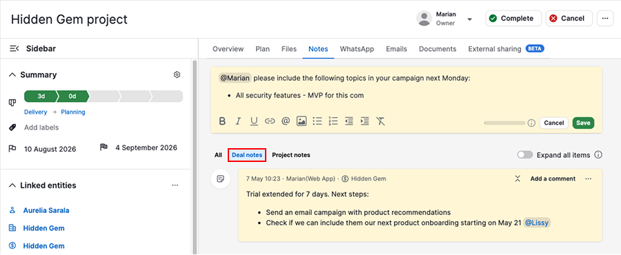Toggle Underline formatting in note editor
The image size is (621, 255).
254,121
